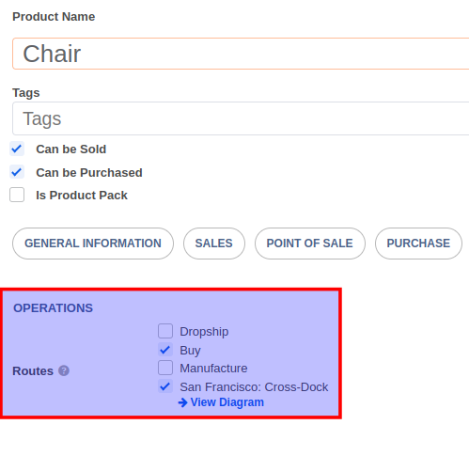Open the Tags selection field
The image size is (469, 456).
tap(241, 118)
